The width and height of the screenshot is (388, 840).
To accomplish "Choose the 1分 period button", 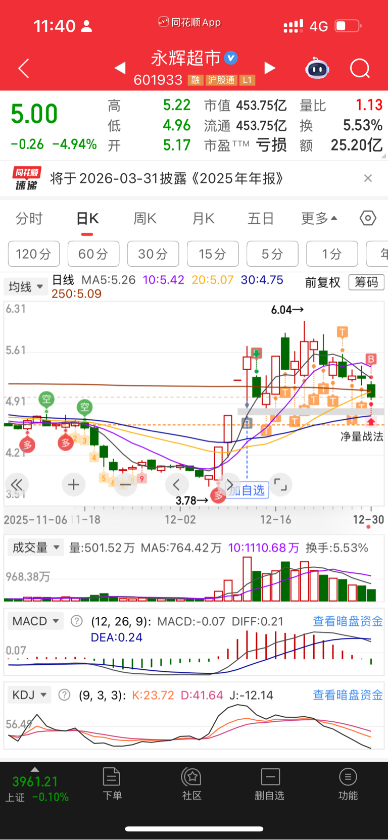I will (x=332, y=254).
